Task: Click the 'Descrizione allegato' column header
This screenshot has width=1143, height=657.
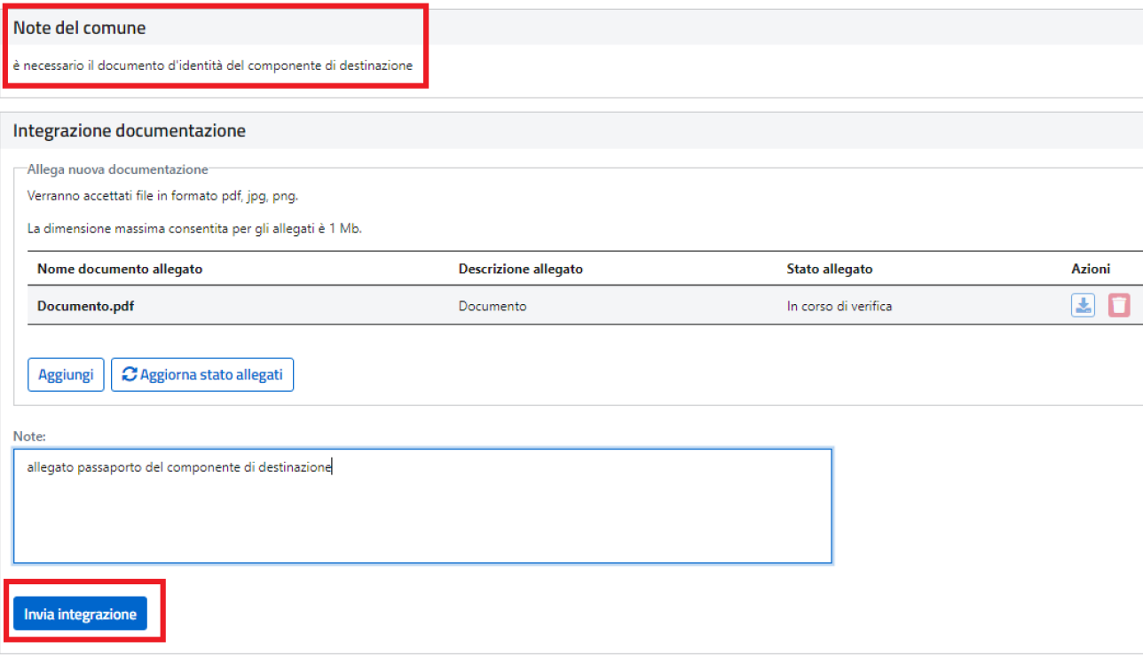Action: pyautogui.click(x=521, y=269)
